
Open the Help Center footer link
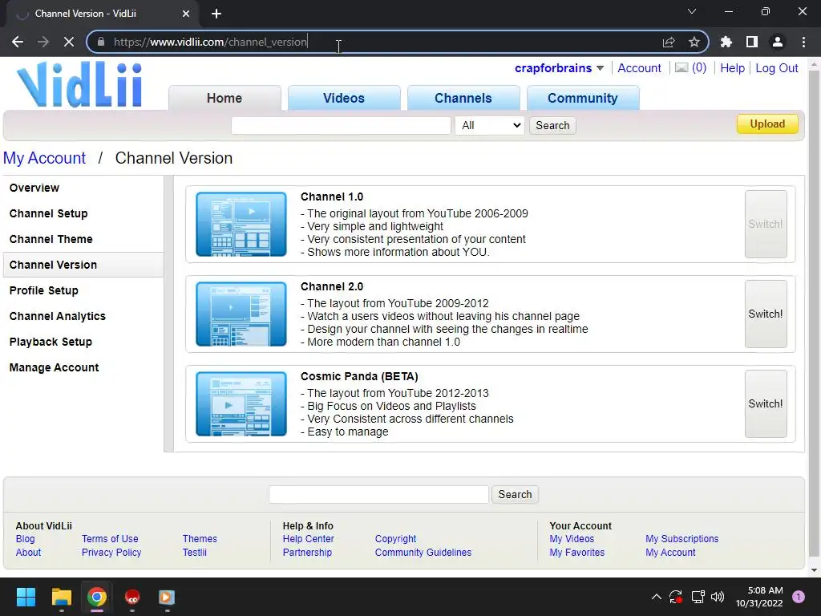(309, 538)
